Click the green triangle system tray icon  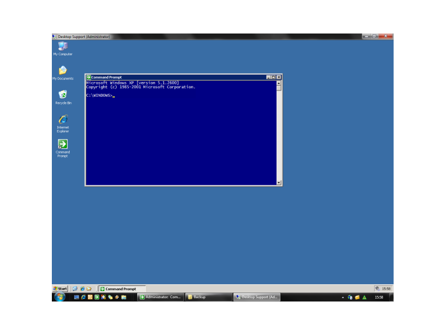[364, 297]
